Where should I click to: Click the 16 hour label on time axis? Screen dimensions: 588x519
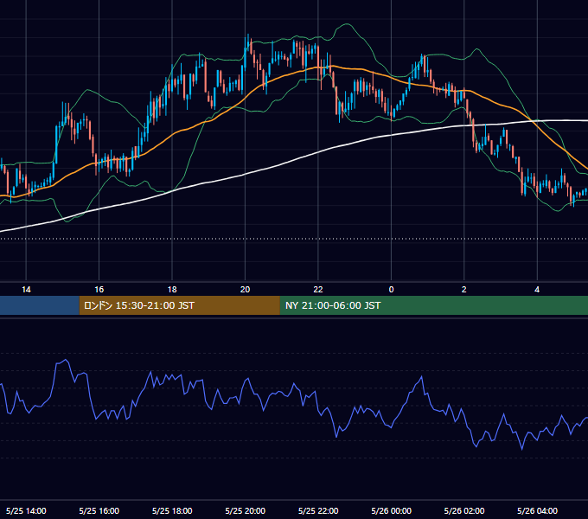click(99, 290)
